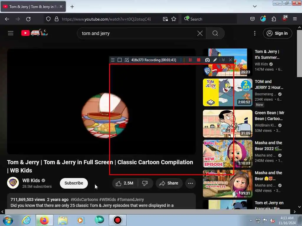Submit search with the magnifier button
This screenshot has height=226, width=302.
[215, 34]
